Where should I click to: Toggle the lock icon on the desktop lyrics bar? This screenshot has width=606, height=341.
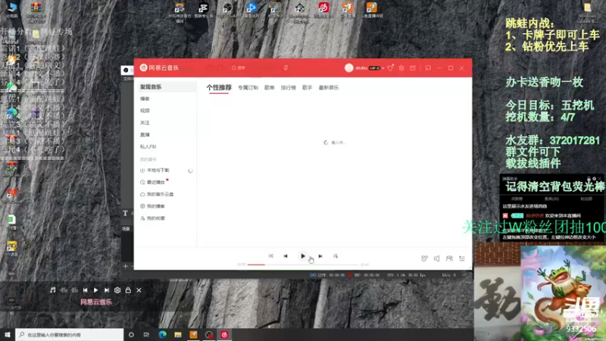(x=128, y=290)
